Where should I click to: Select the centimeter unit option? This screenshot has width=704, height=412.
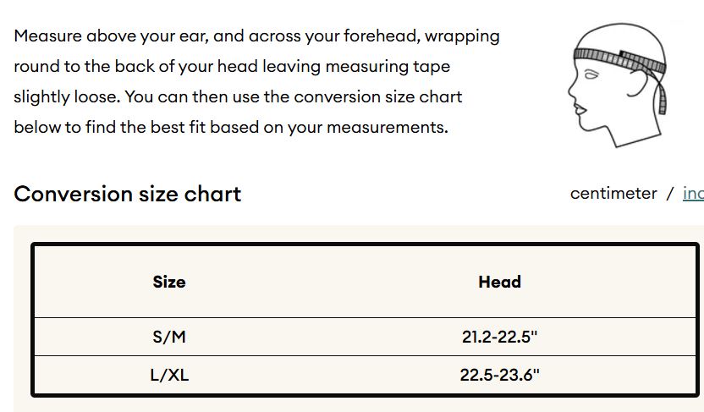point(613,194)
